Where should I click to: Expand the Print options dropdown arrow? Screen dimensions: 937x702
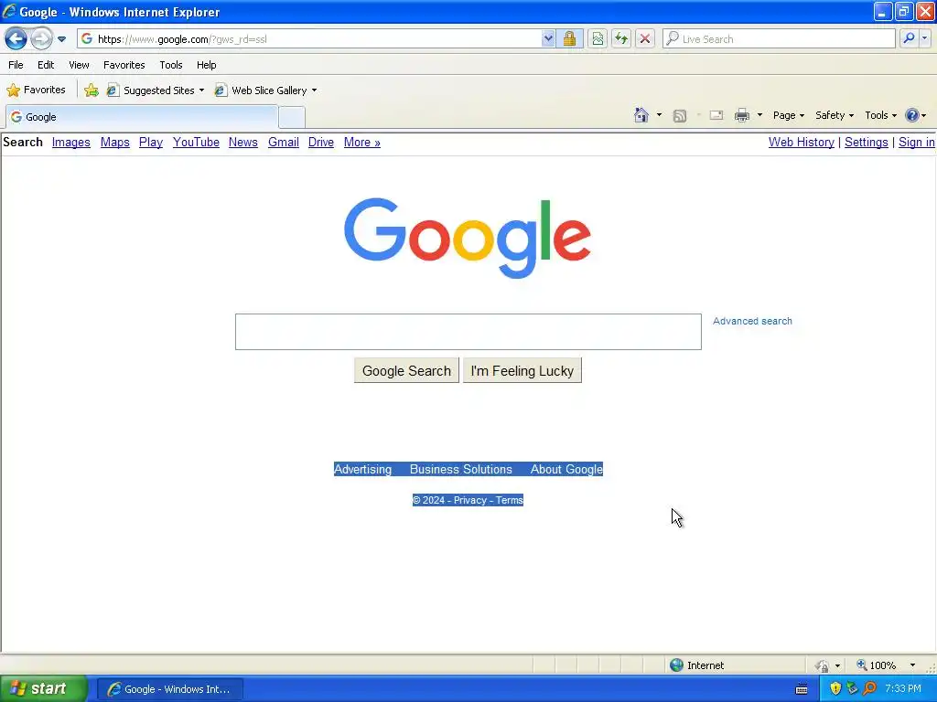click(759, 115)
